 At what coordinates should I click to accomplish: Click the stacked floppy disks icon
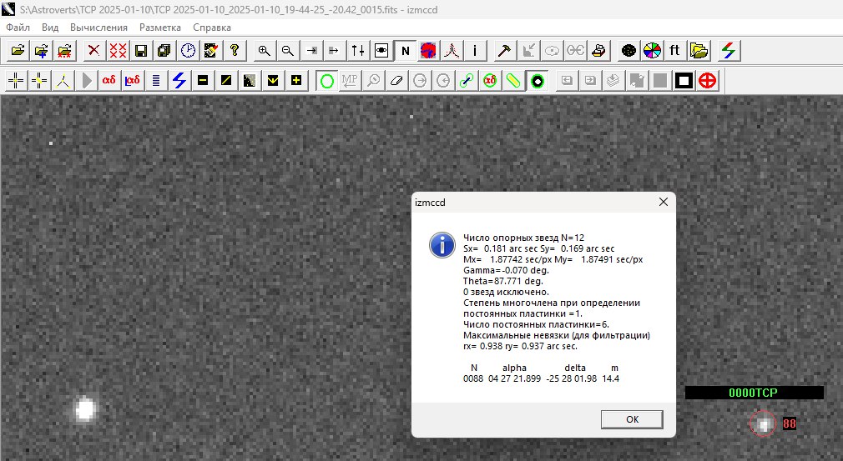point(164,51)
